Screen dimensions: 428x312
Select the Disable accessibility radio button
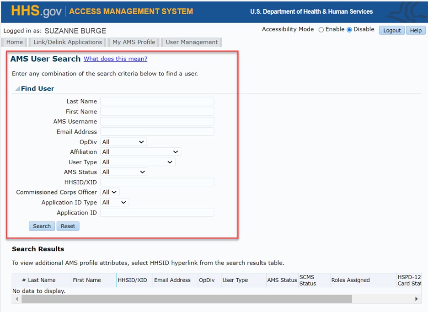pos(349,30)
